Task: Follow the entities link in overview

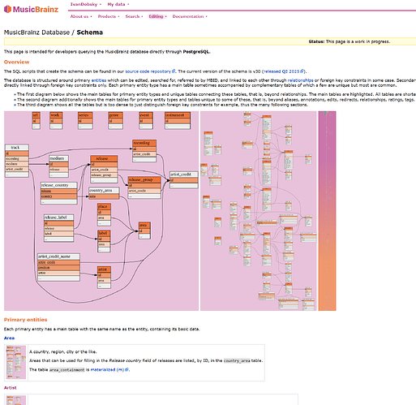Action: 99,80
